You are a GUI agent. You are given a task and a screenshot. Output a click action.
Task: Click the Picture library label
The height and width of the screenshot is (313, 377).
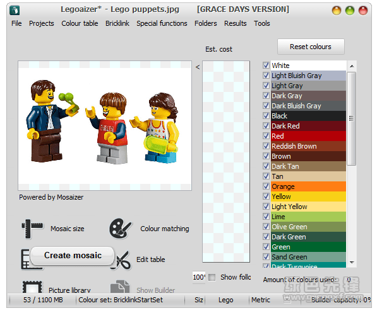coord(69,290)
